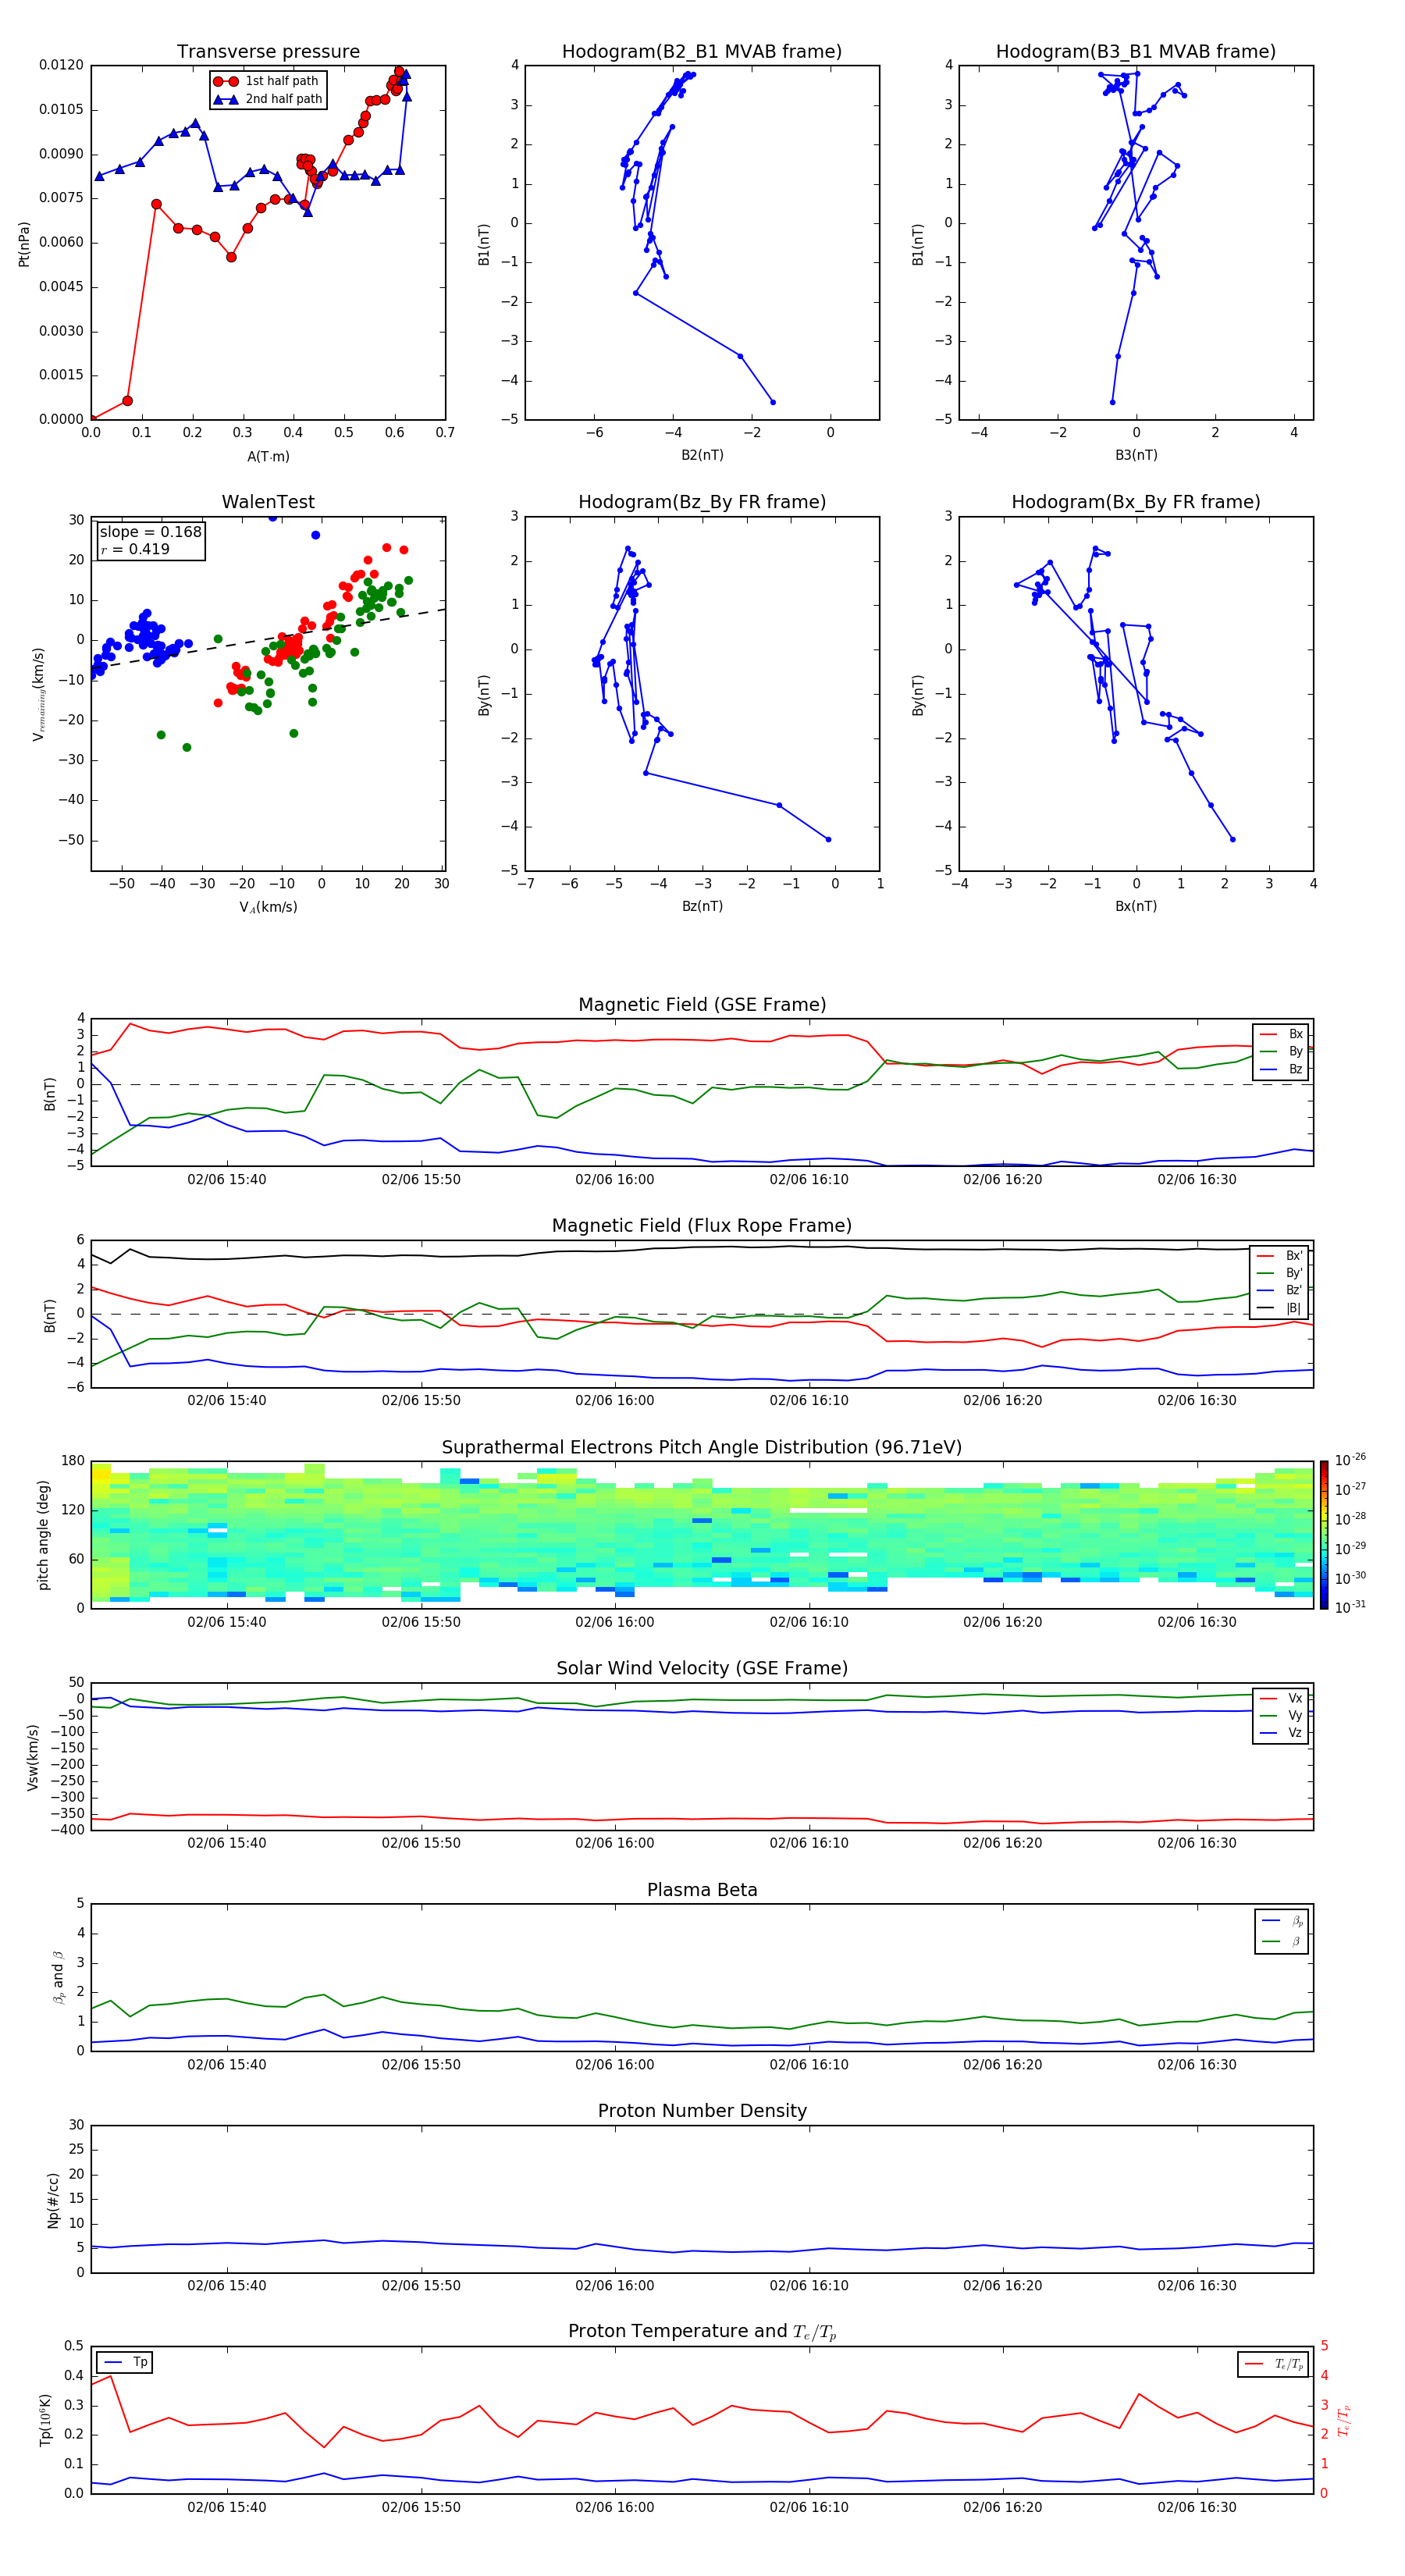This screenshot has height=2576, width=1405.
Task: Click the '10^-31' colorbar label
Action: click(x=1350, y=1607)
